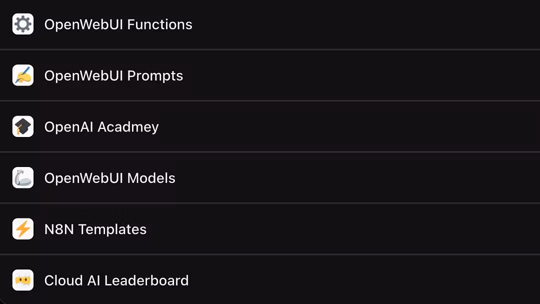Select empty area of OpenWebUI Prompts row
The width and height of the screenshot is (540, 304).
[x=361, y=75]
